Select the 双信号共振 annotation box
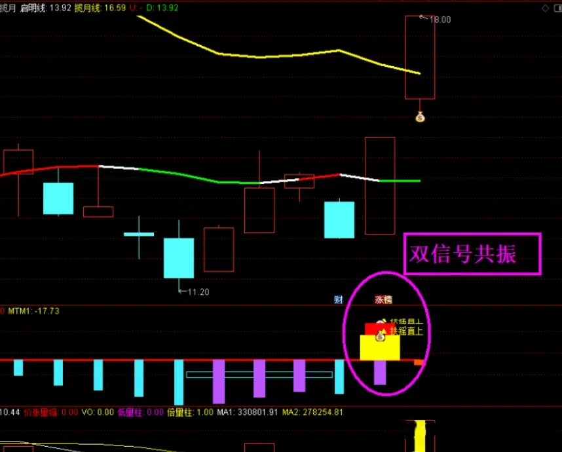The height and width of the screenshot is (452, 562). [472, 254]
